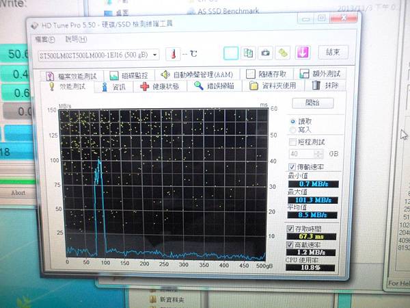Click the thermometer temperature icon

point(173,54)
